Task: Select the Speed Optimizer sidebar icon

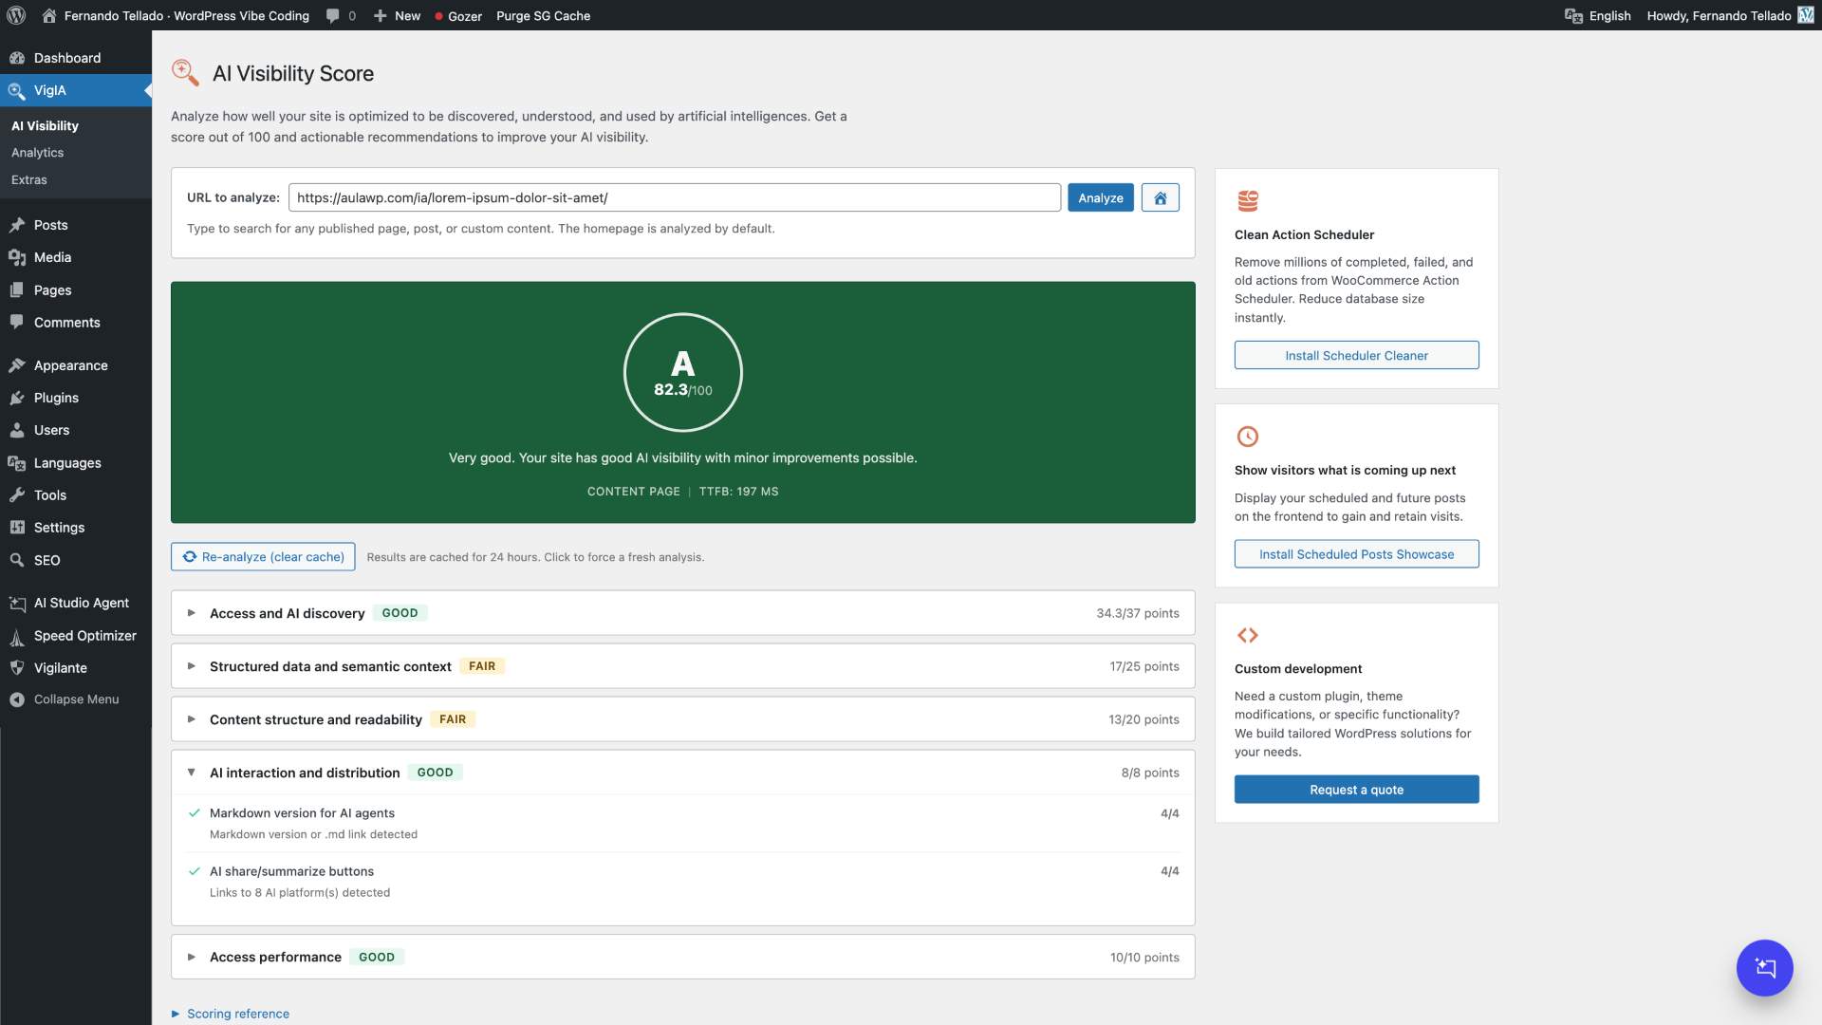Action: [16, 635]
